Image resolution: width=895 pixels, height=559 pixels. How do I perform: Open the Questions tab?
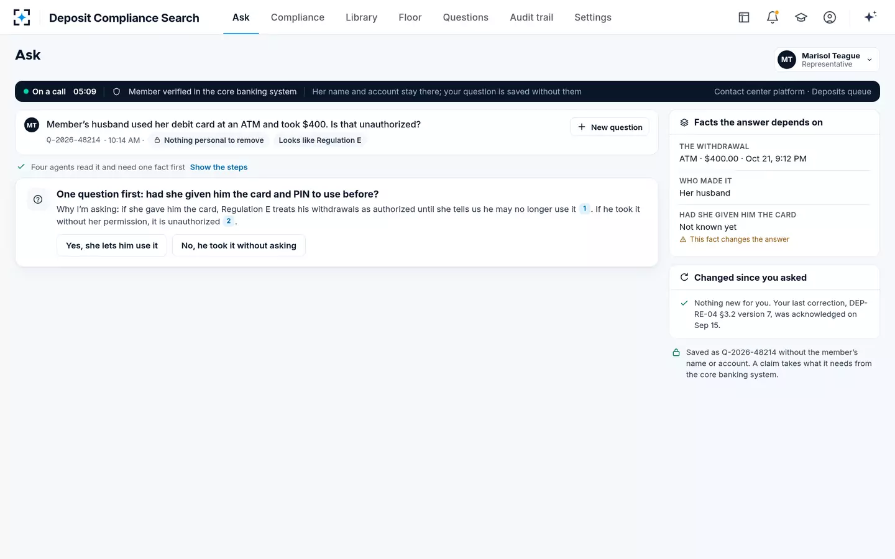(466, 17)
